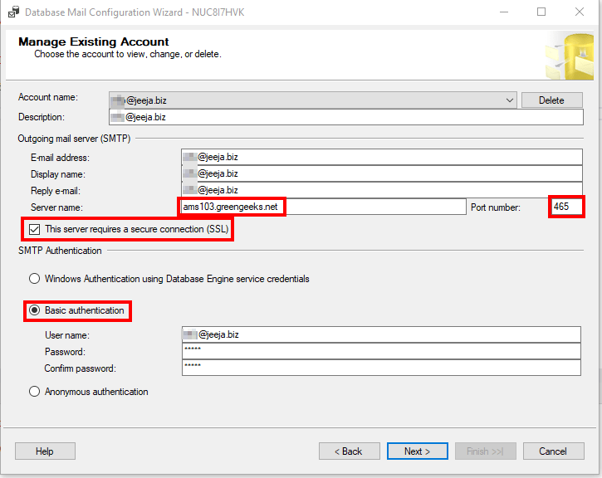Viewport: 602px width, 478px height.
Task: Click the User name input field
Action: [x=381, y=334]
